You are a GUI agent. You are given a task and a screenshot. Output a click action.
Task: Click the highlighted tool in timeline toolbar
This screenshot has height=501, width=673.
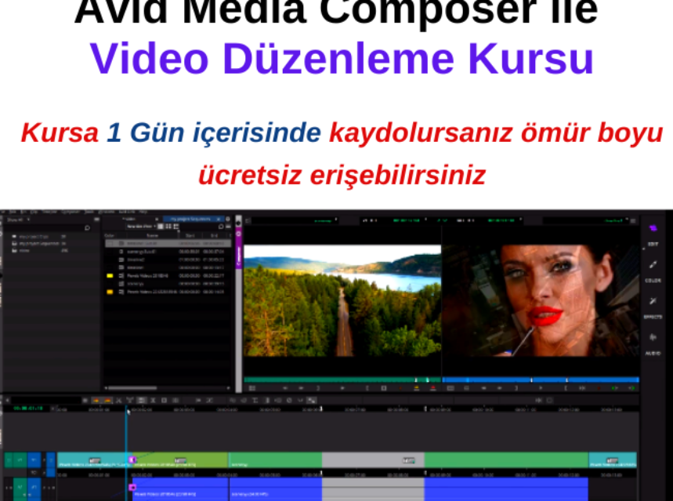[x=141, y=401]
